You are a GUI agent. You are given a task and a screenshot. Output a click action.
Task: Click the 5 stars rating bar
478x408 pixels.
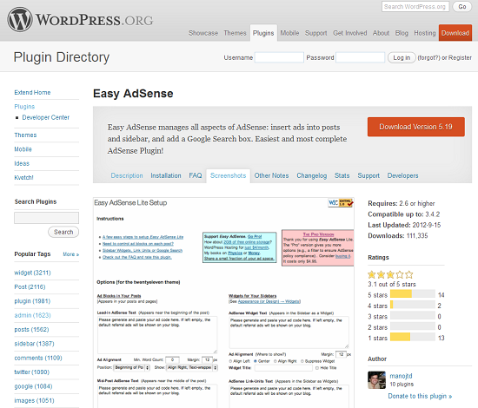pos(413,294)
